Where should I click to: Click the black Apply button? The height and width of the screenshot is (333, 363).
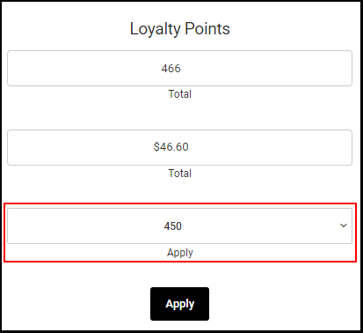point(179,304)
